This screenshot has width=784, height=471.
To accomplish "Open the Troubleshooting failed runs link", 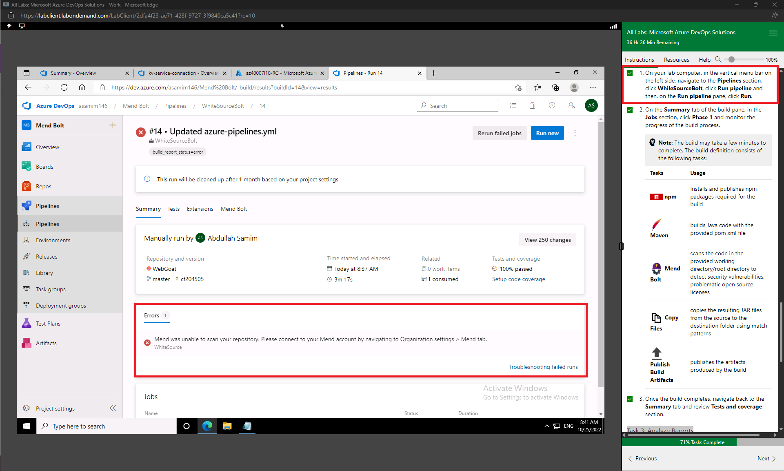I will click(x=543, y=367).
